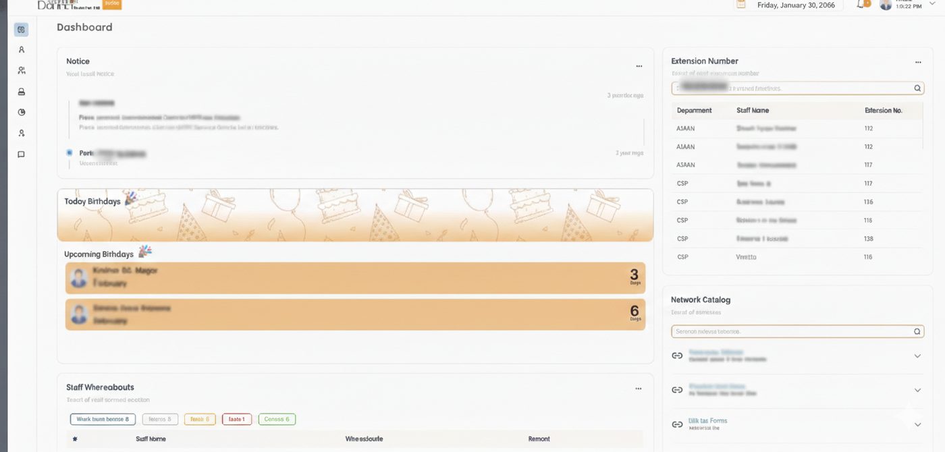Image resolution: width=945 pixels, height=452 pixels.
Task: Click the '#' column header in Staff Whereabouts
Action: (x=75, y=439)
